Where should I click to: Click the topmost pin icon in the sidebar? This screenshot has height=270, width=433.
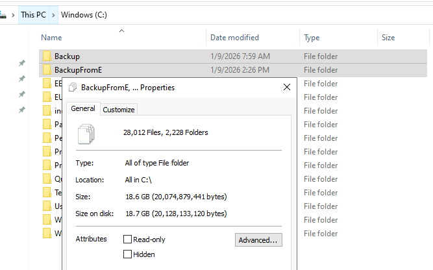(21, 64)
